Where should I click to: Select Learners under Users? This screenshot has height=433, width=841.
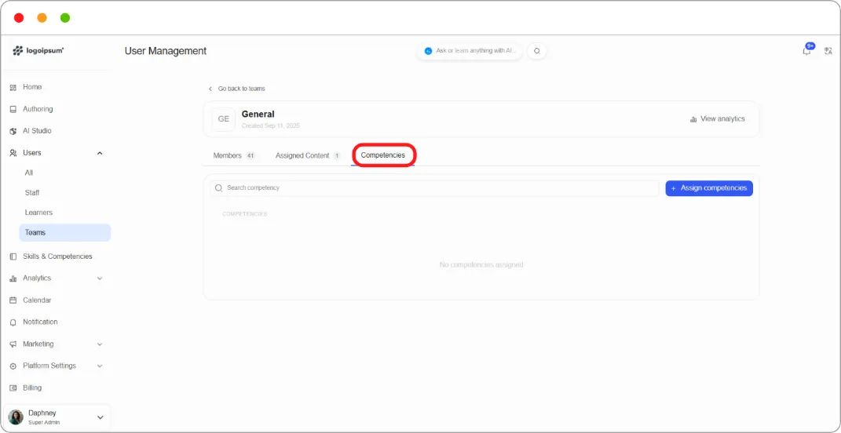(38, 213)
